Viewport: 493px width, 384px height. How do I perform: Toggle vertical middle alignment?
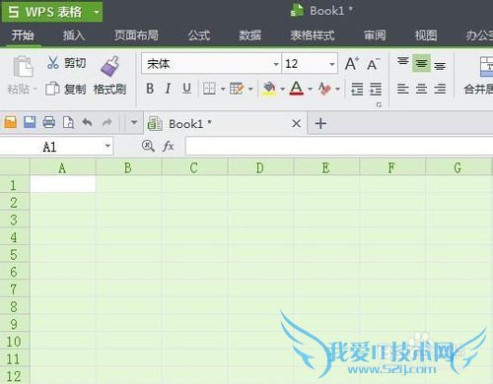[x=421, y=63]
